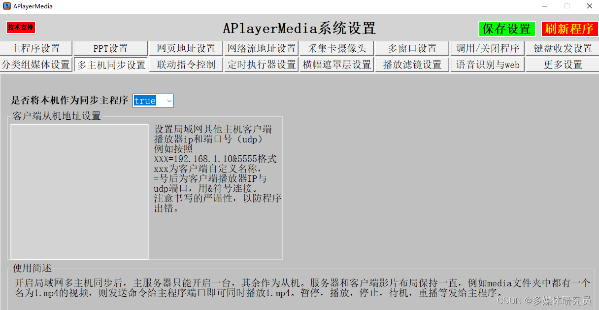
Task: Go to the 采集卡摄像头 tab
Action: pyautogui.click(x=337, y=48)
